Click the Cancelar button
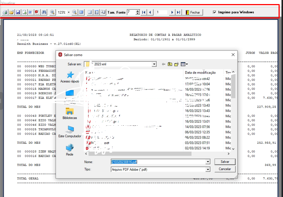The height and width of the screenshot is (197, 283). pos(225,169)
